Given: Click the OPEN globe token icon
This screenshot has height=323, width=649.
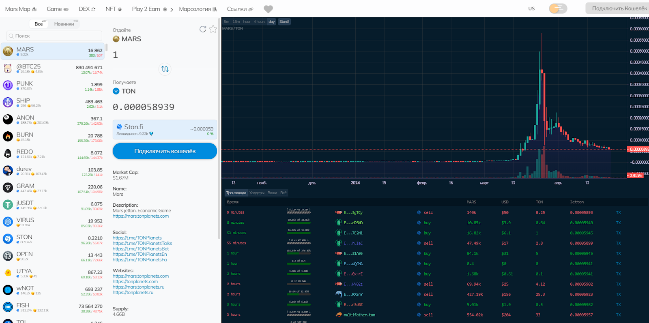Looking at the screenshot, I should pyautogui.click(x=8, y=256).
